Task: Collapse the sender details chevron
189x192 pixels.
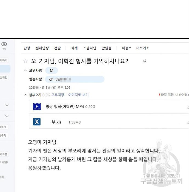Action: 25,70
